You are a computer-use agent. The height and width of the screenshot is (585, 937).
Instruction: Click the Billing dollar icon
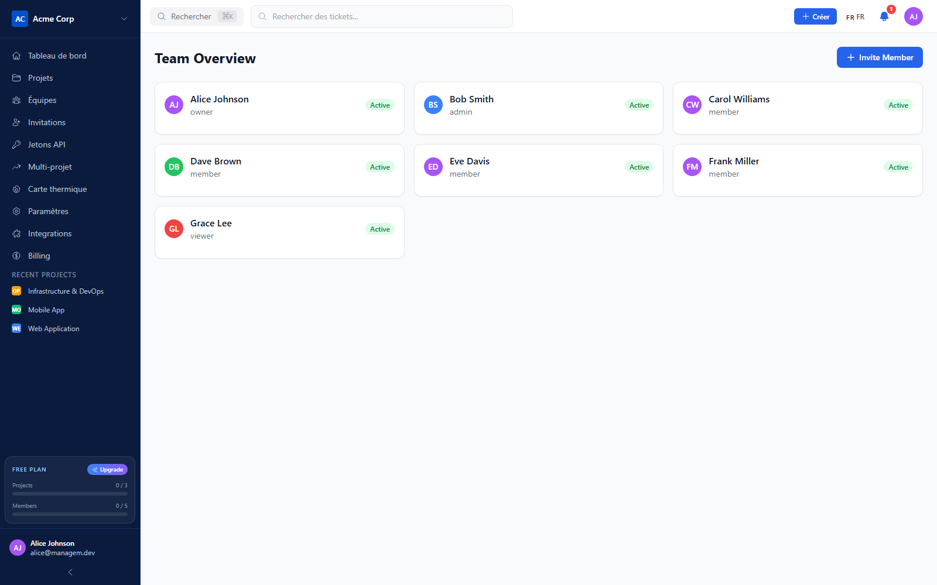coord(16,256)
